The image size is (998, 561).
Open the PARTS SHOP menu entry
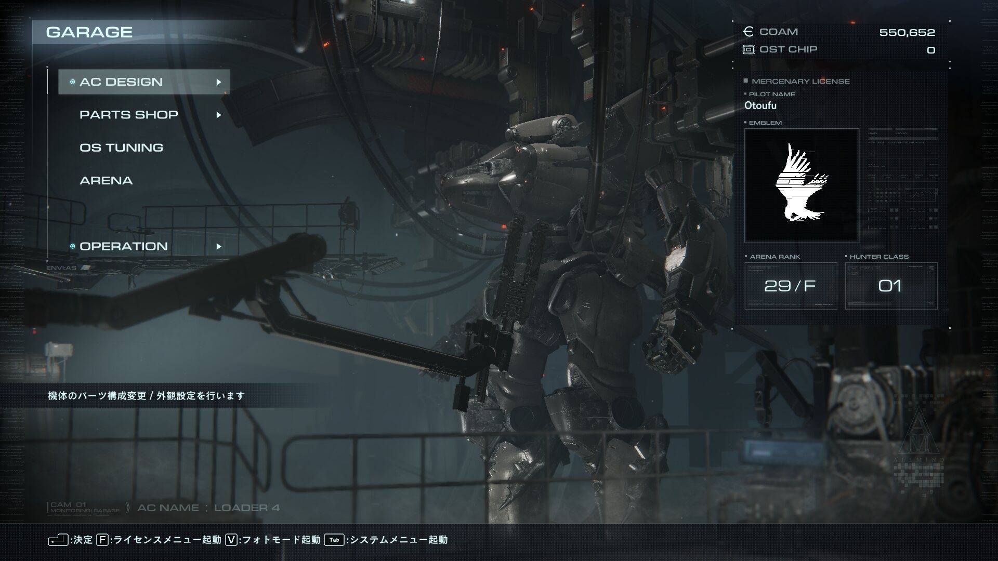point(128,115)
